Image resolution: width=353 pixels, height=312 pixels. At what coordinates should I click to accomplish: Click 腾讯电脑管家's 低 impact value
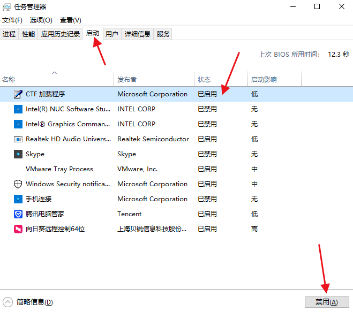point(254,214)
